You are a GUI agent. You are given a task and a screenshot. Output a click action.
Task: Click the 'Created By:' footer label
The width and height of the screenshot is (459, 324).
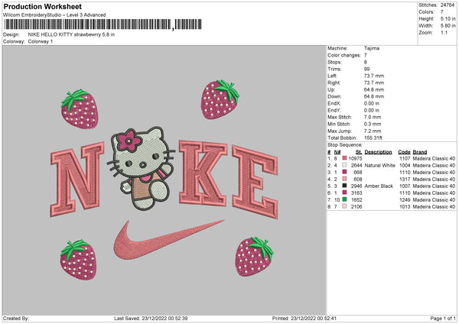pos(16,318)
